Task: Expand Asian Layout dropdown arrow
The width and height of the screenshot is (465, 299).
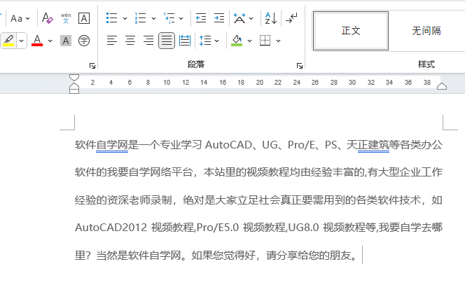Action: (251, 18)
